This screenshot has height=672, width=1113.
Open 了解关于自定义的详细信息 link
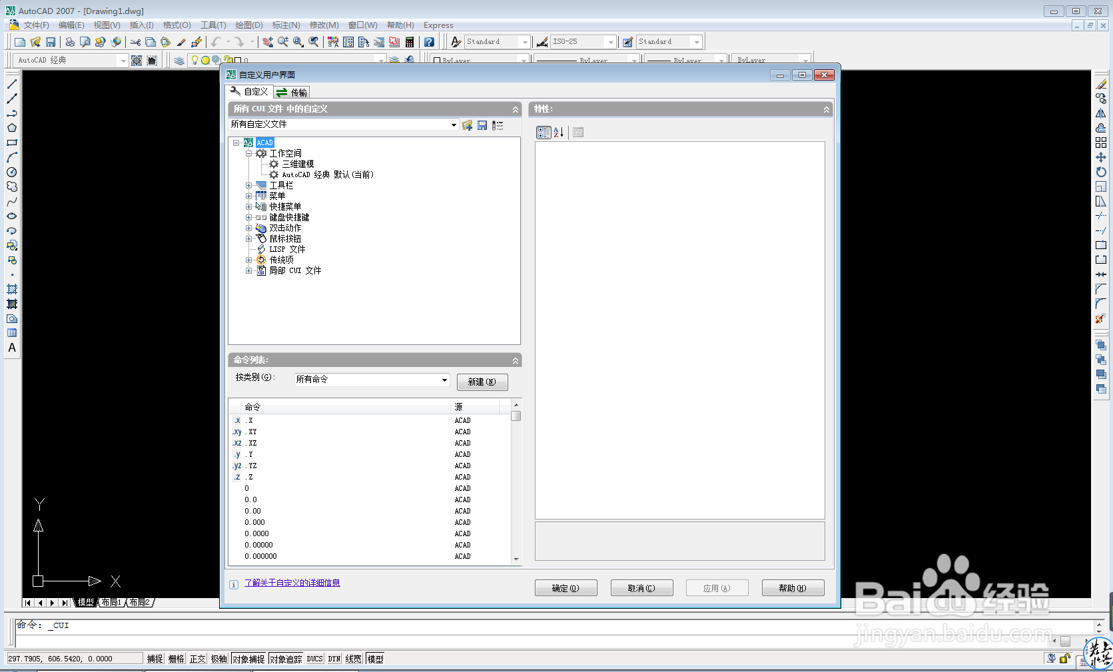(x=292, y=583)
